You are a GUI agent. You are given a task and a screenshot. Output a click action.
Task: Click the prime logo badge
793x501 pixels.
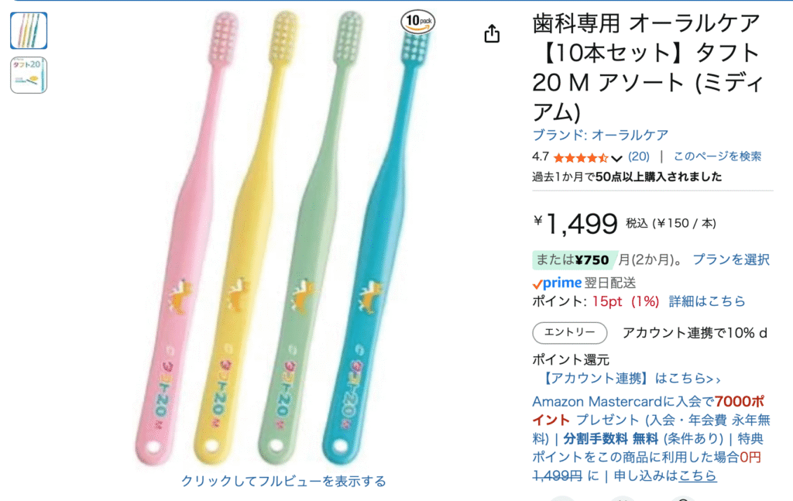pos(557,283)
